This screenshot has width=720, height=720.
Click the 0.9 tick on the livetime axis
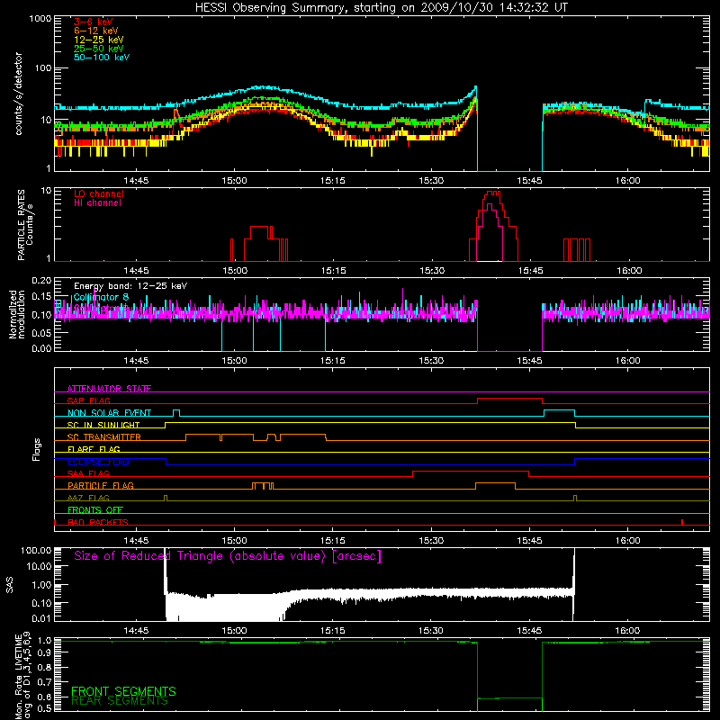click(45, 652)
